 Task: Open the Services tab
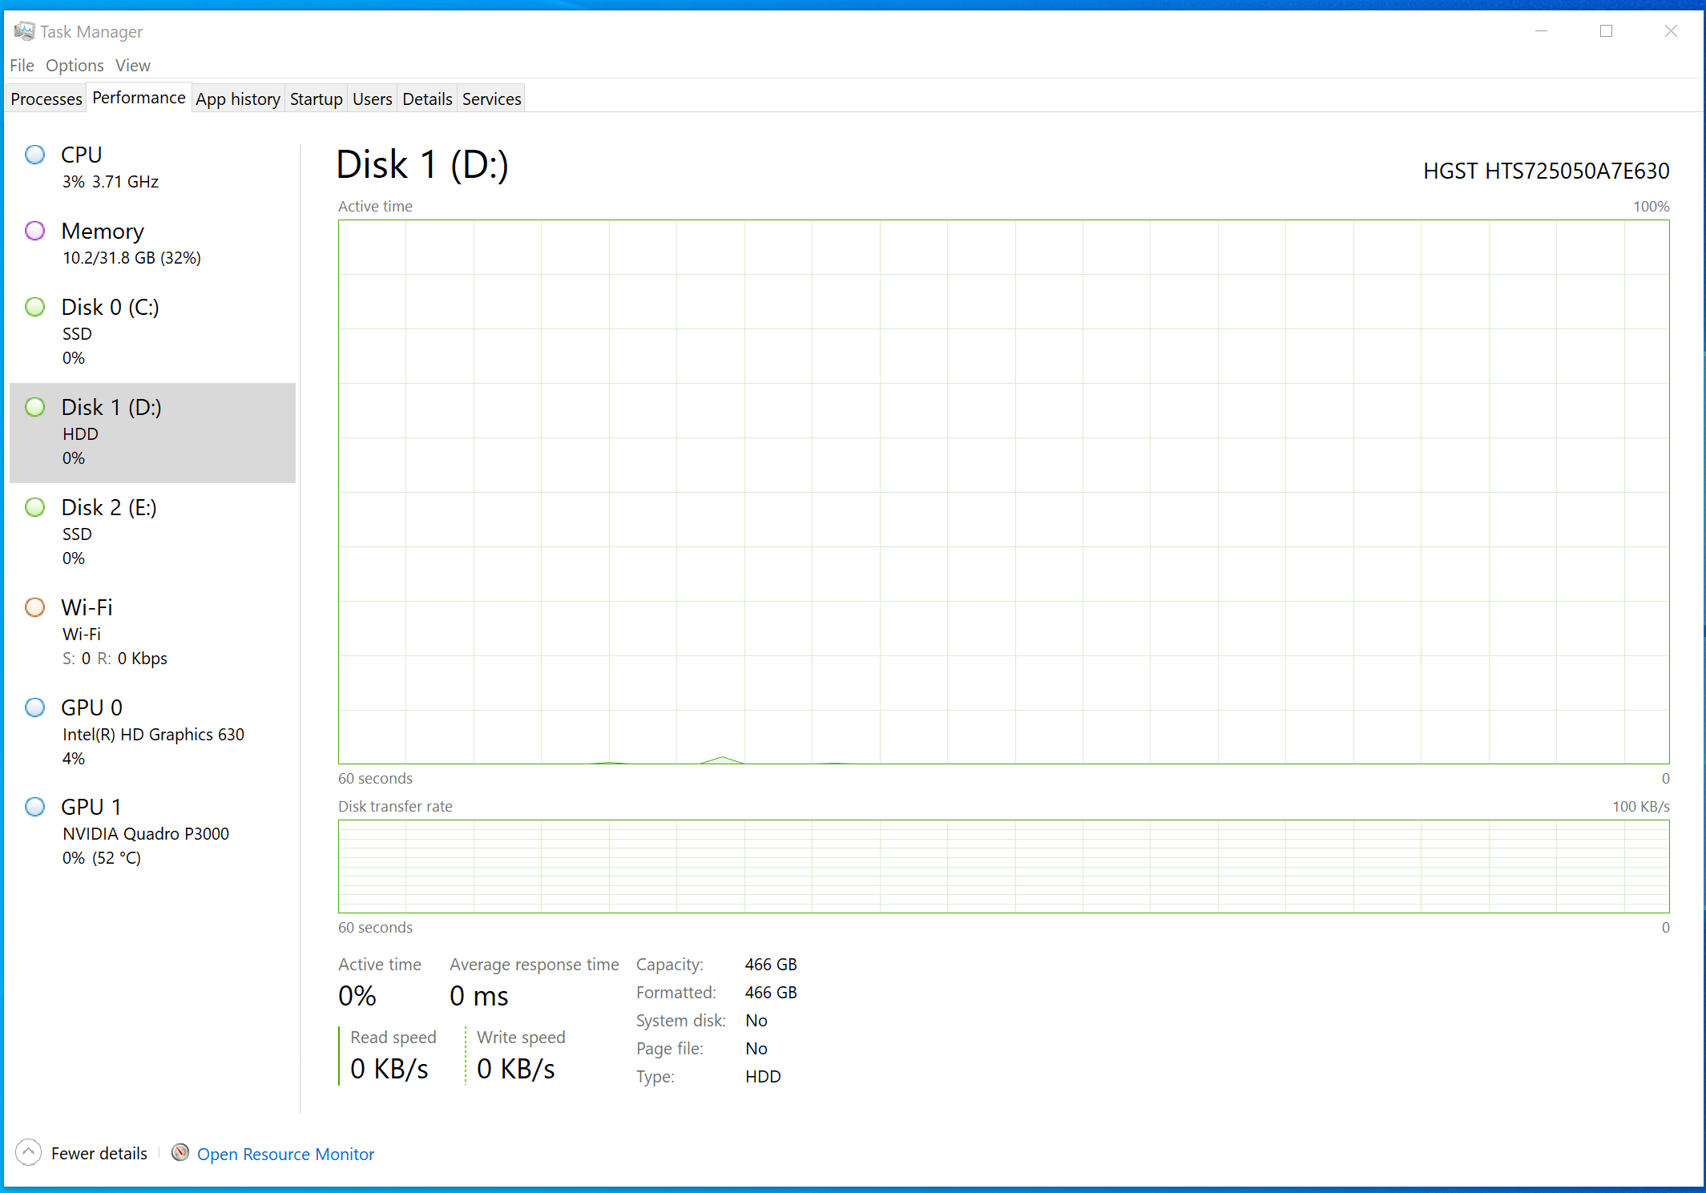[491, 99]
